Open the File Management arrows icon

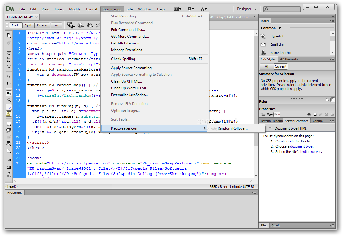[90, 25]
